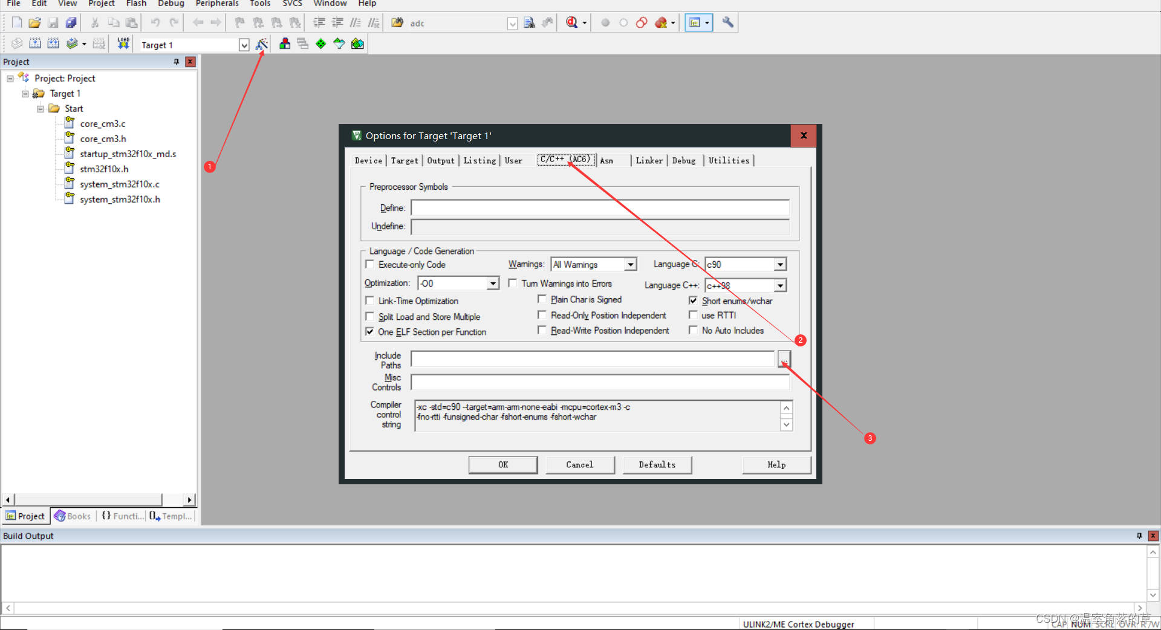Click Start/Stop Debug Session icon

[x=571, y=23]
